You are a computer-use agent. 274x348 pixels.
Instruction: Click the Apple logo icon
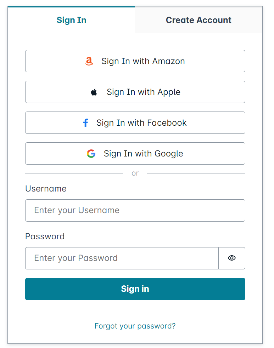point(94,92)
